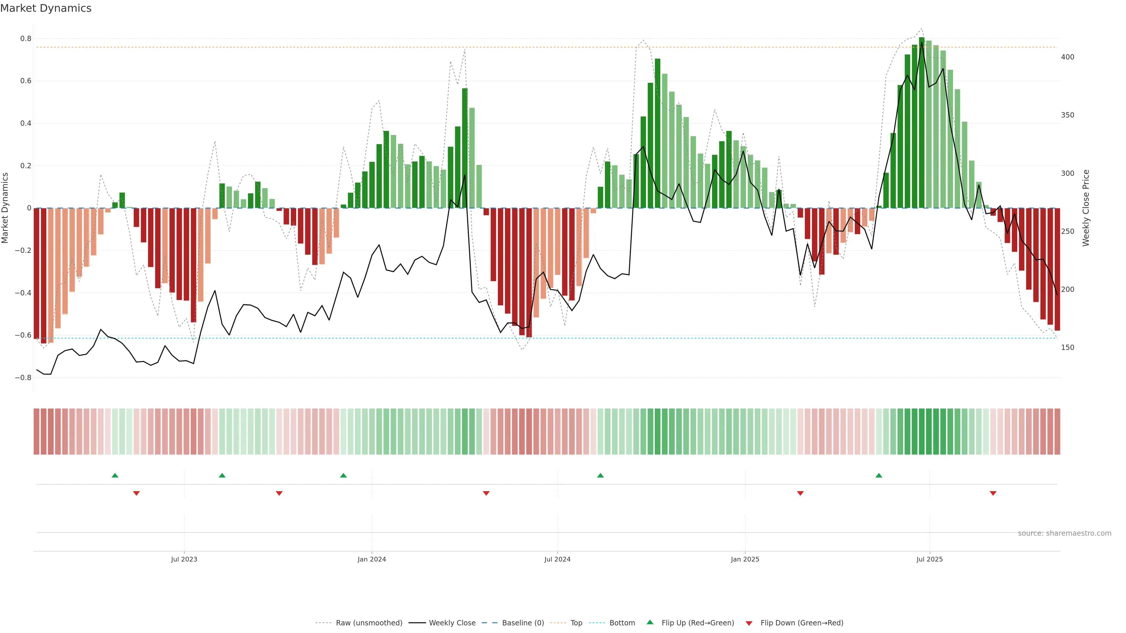Screen dimensions: 1126x633
Task: Click the green flip-up marker before Jul 2025
Action: (x=879, y=475)
